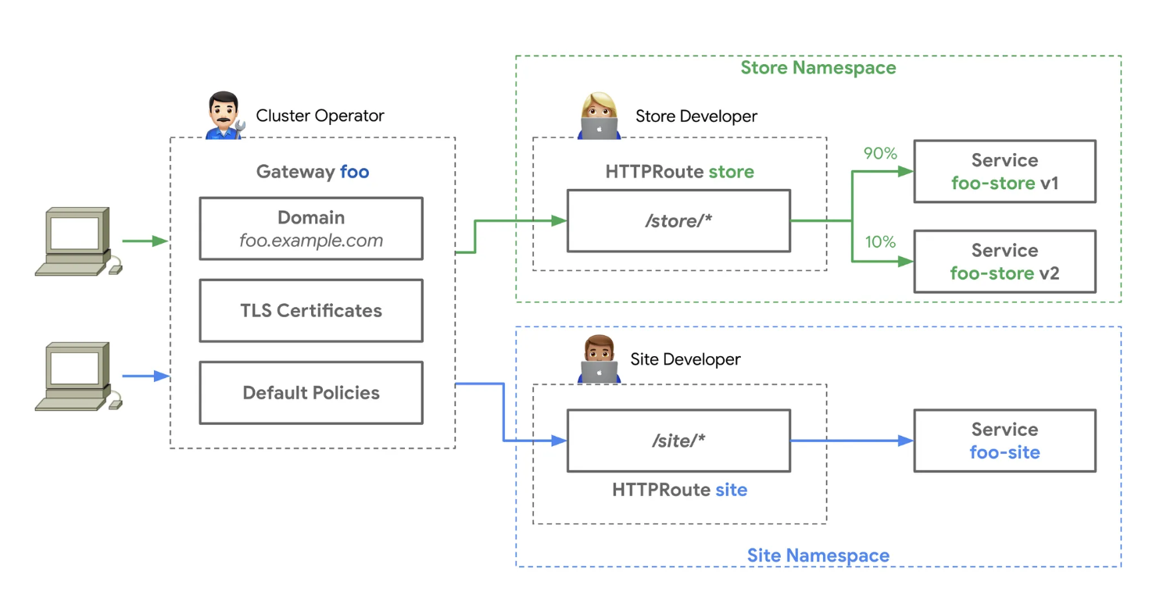Click the /store/* route rule box
The width and height of the screenshot is (1149, 596).
point(678,221)
